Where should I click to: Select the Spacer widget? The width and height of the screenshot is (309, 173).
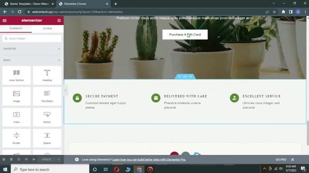(x=47, y=138)
